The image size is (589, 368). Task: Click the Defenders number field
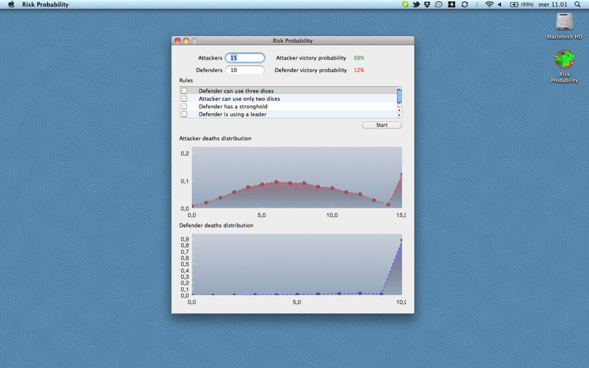coord(244,71)
